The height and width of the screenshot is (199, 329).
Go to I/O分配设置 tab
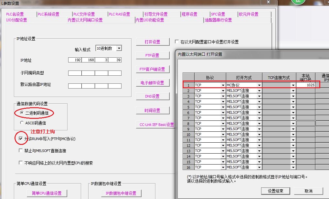(16, 20)
